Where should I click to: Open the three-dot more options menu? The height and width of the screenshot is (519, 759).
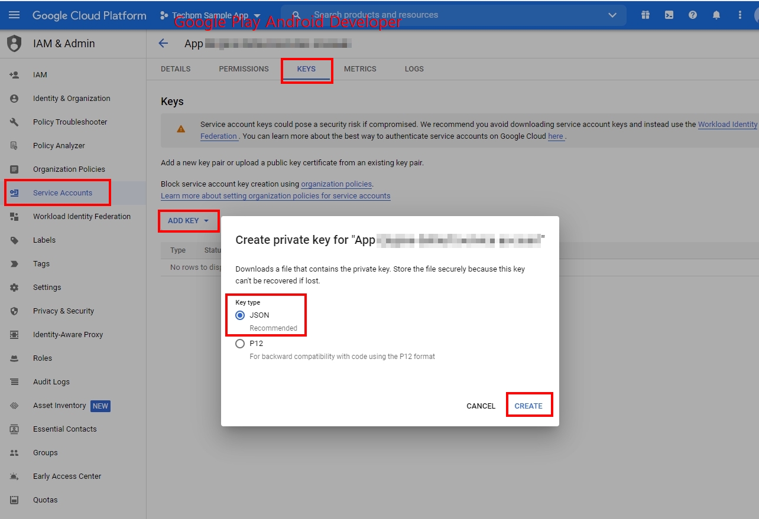[740, 15]
